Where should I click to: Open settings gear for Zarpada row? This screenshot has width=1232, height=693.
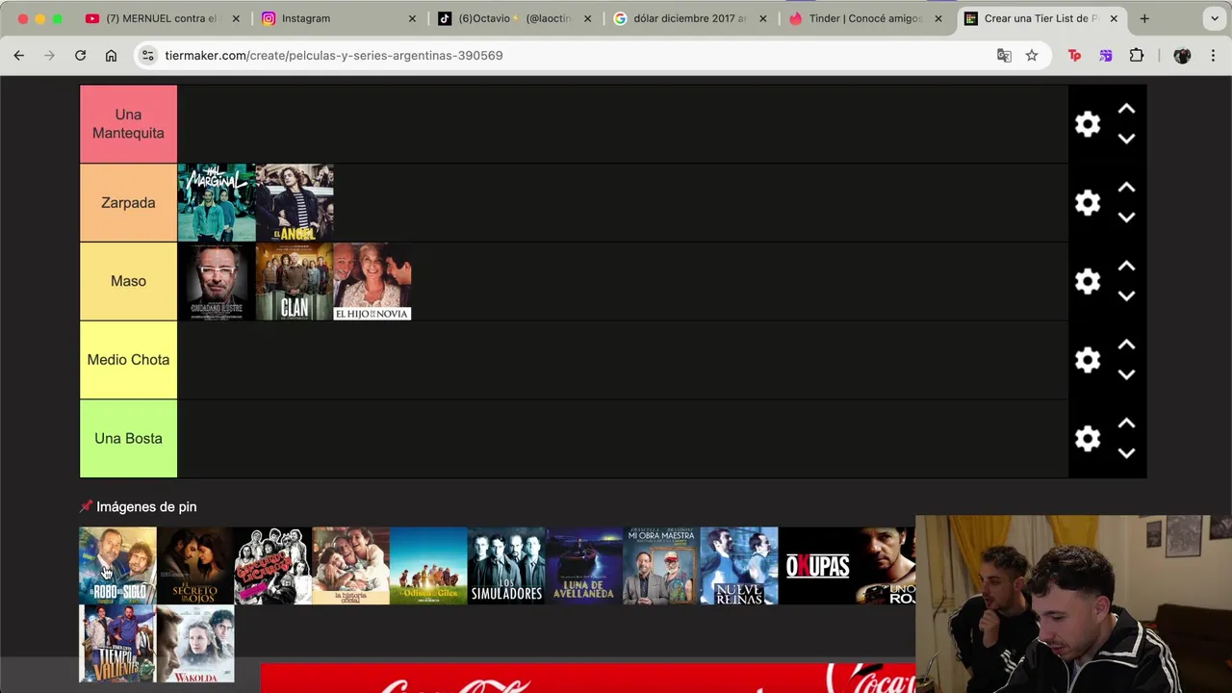click(1088, 202)
